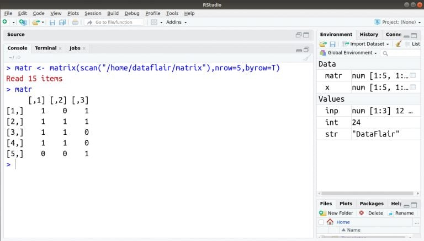Open the Global Environment dropdown
Screen dimensions: 424x241
point(348,53)
